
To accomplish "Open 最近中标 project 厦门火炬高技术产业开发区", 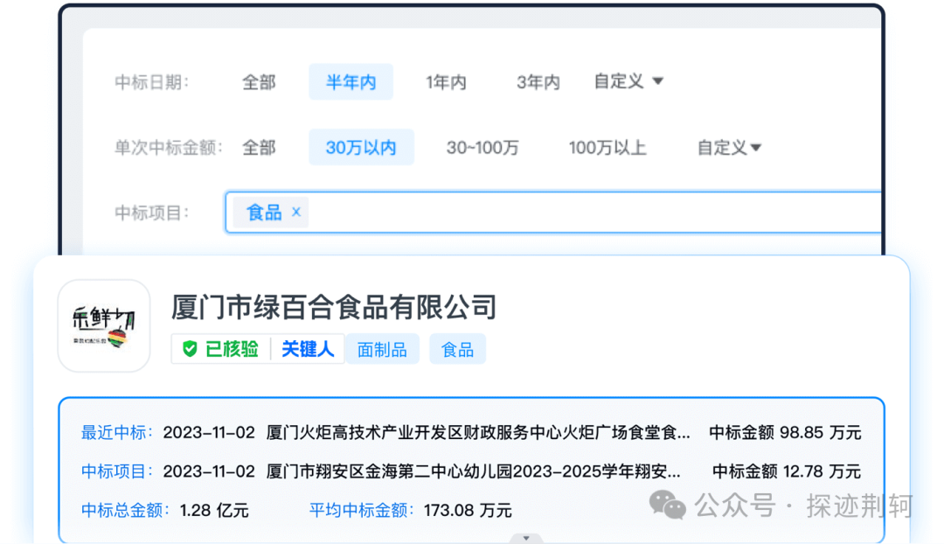I will pyautogui.click(x=478, y=433).
